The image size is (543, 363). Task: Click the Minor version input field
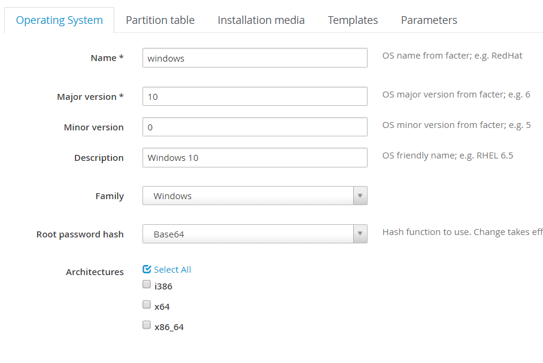255,127
